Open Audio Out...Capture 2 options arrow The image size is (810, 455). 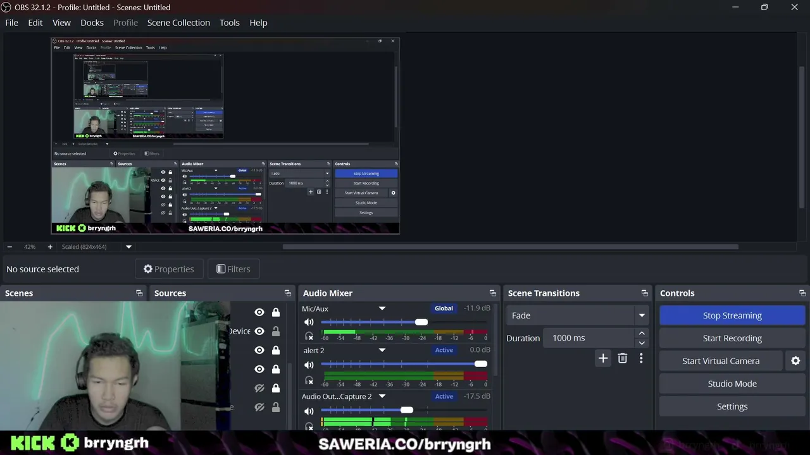[382, 396]
